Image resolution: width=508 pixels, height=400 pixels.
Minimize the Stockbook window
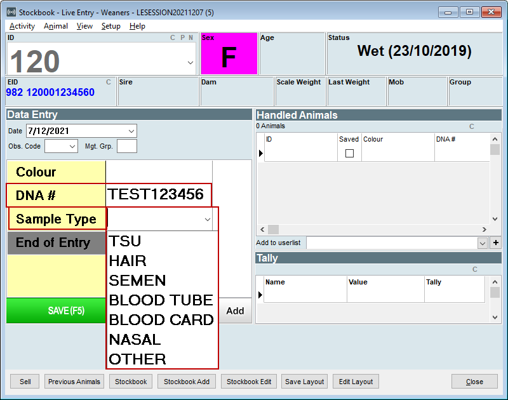[x=448, y=12]
